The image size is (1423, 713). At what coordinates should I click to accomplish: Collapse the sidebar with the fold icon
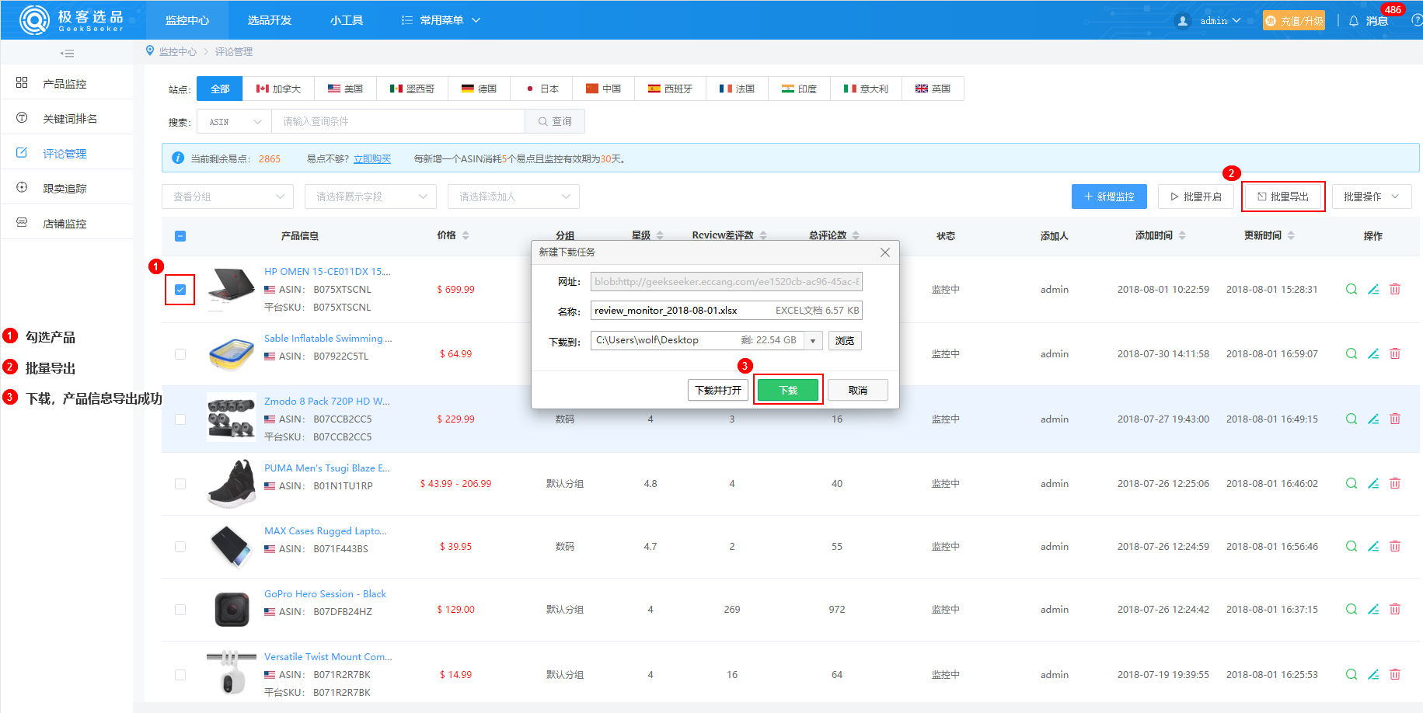pos(68,54)
